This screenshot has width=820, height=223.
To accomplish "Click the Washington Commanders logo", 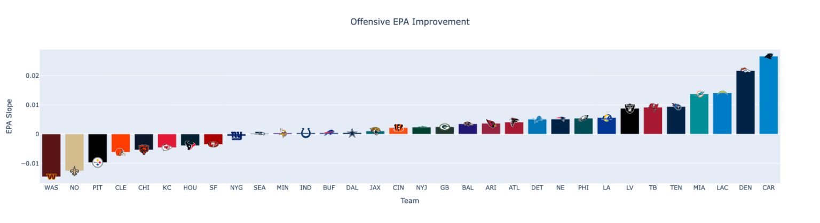I will [x=51, y=176].
